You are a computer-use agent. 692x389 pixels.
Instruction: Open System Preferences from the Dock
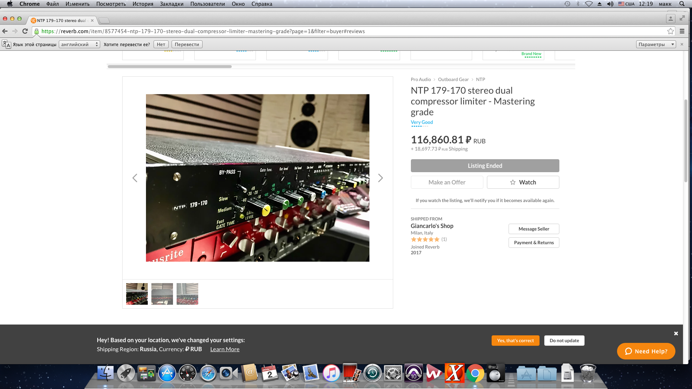(393, 373)
